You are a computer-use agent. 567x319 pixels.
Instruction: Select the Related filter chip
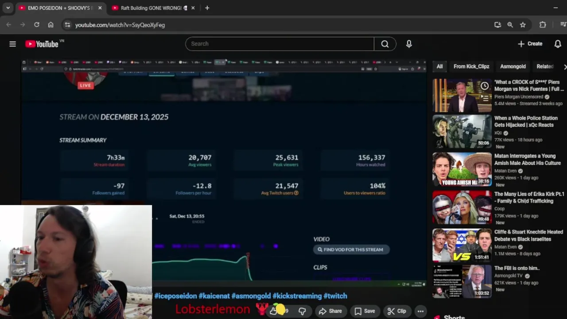tap(545, 66)
